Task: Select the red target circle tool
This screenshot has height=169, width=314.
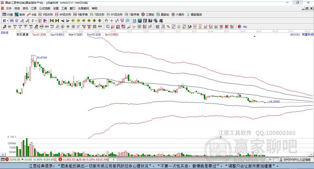Action: [x=63, y=27]
